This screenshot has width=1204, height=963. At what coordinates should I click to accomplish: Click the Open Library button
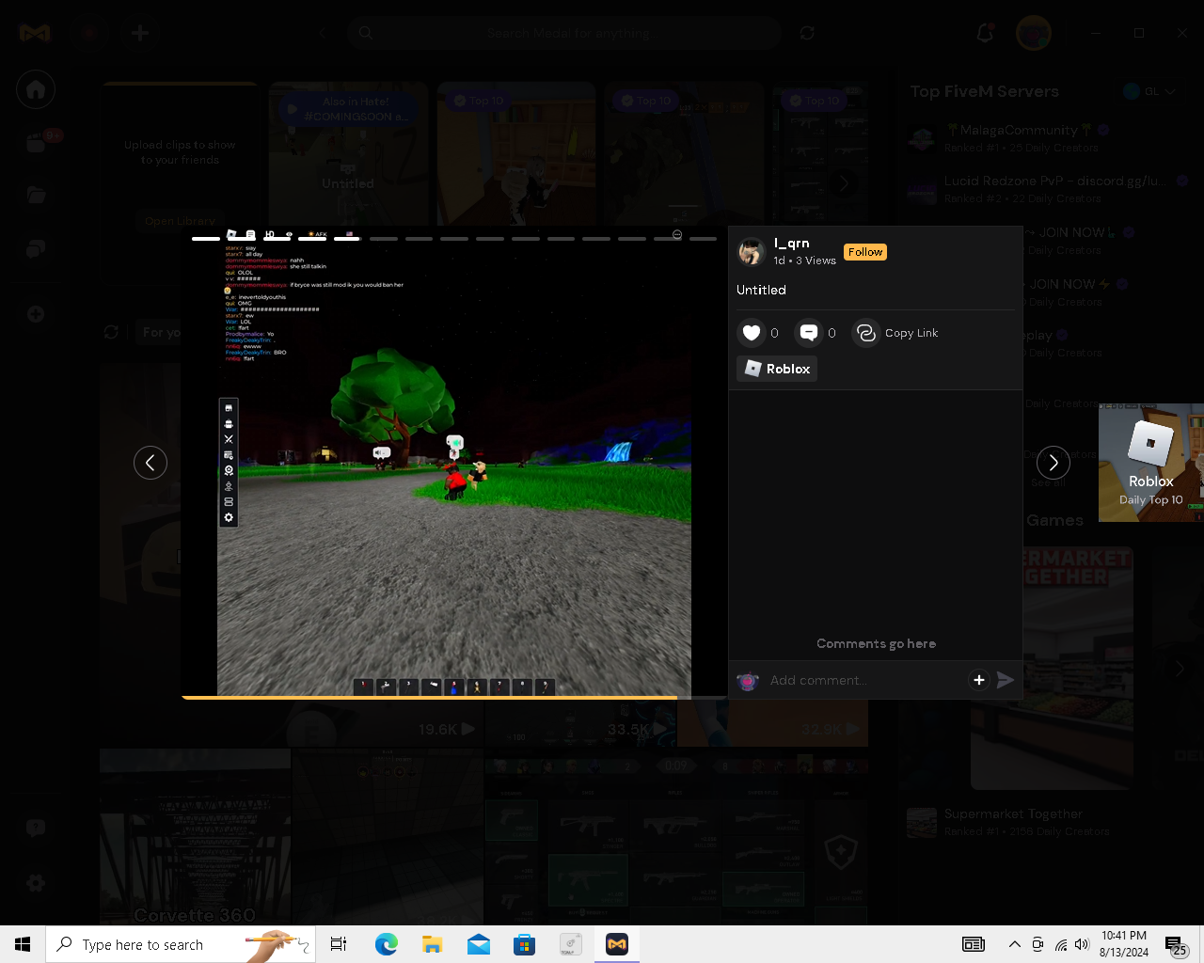coord(180,221)
